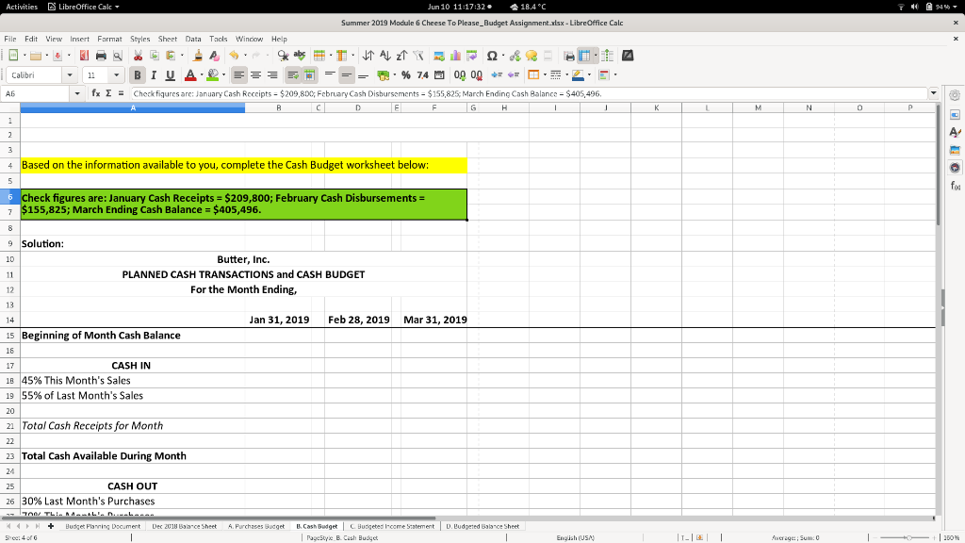Switch to the C. Budgeted Income Statement sheet tab
This screenshot has height=543, width=965.
coord(391,526)
